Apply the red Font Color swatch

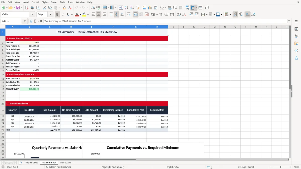tap(77, 14)
